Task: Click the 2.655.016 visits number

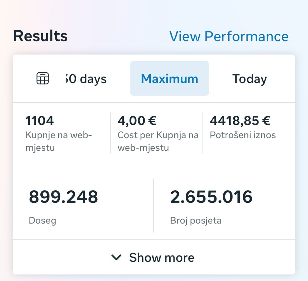Action: (x=211, y=197)
